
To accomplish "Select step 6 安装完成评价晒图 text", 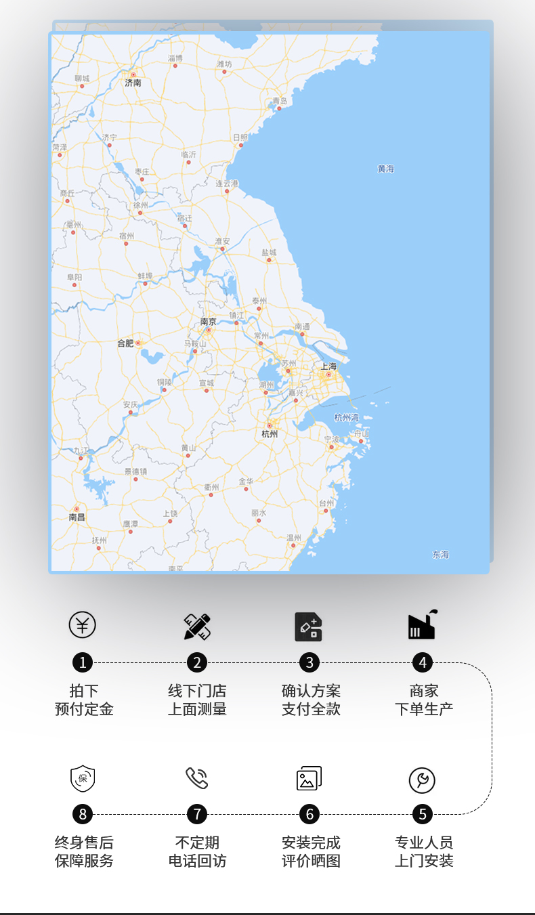I will (x=311, y=851).
